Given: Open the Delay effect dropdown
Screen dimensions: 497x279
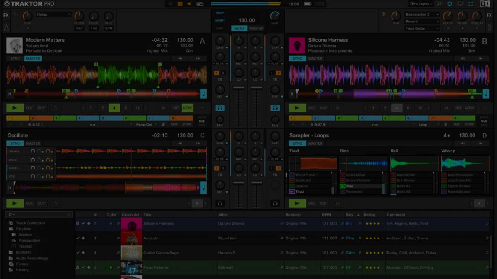Looking at the screenshot, I should tap(53, 15).
